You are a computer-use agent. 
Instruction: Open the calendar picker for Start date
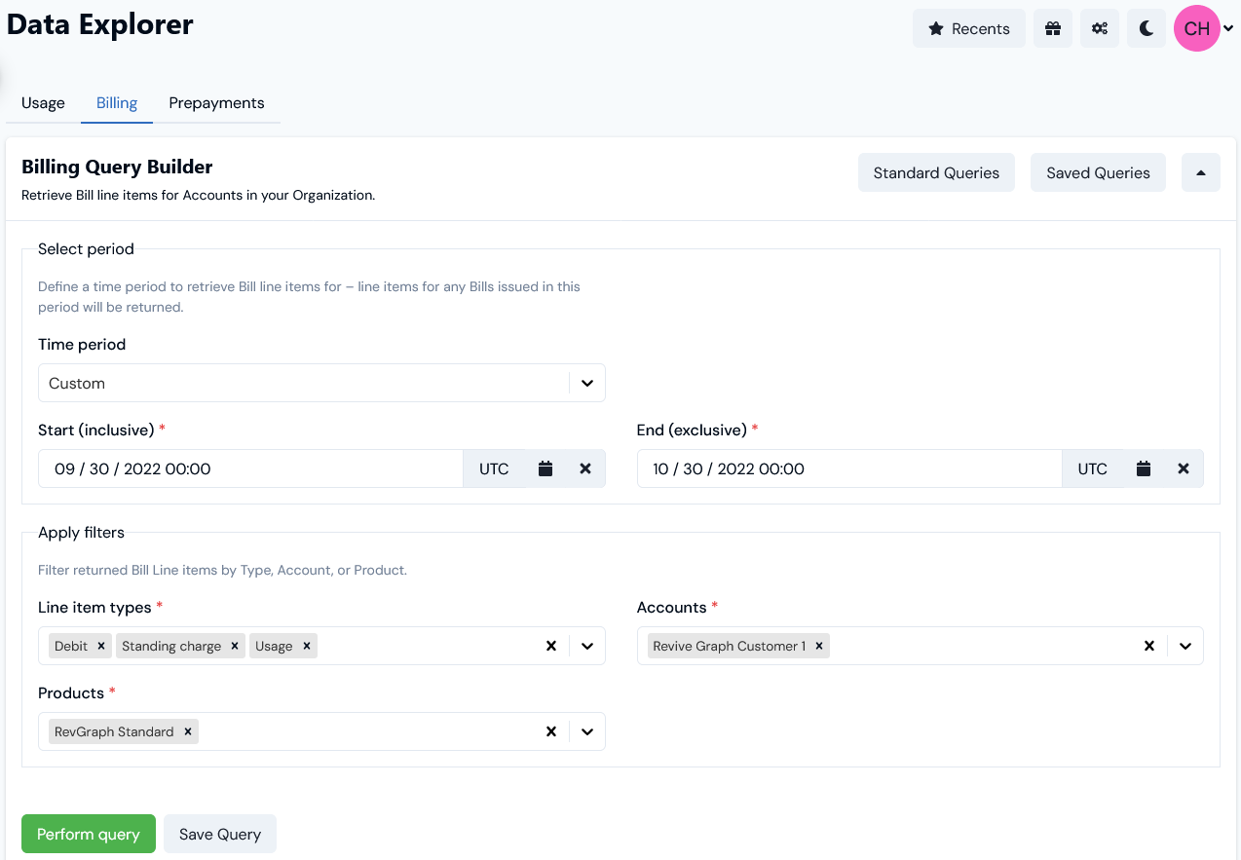pyautogui.click(x=545, y=468)
